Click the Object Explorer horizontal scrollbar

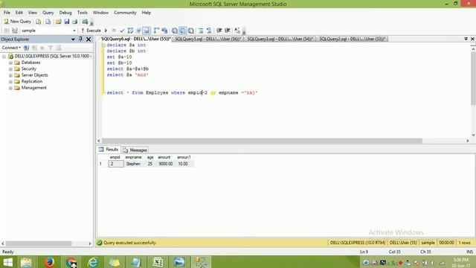pyautogui.click(x=39, y=243)
